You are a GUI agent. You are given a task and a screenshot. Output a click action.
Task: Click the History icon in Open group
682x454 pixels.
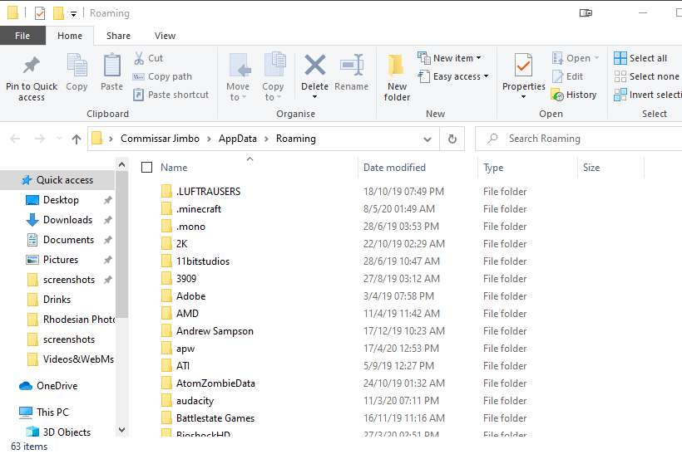(557, 95)
